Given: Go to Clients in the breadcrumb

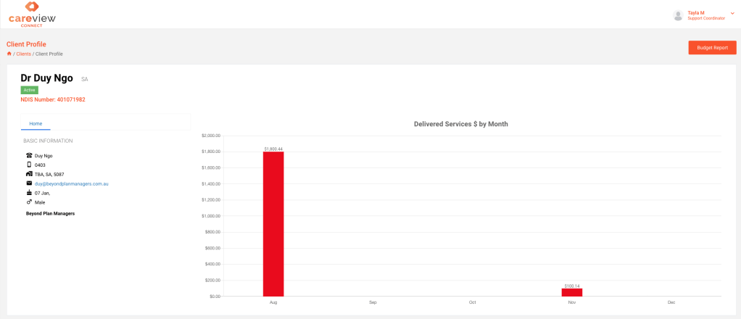Looking at the screenshot, I should pyautogui.click(x=24, y=54).
